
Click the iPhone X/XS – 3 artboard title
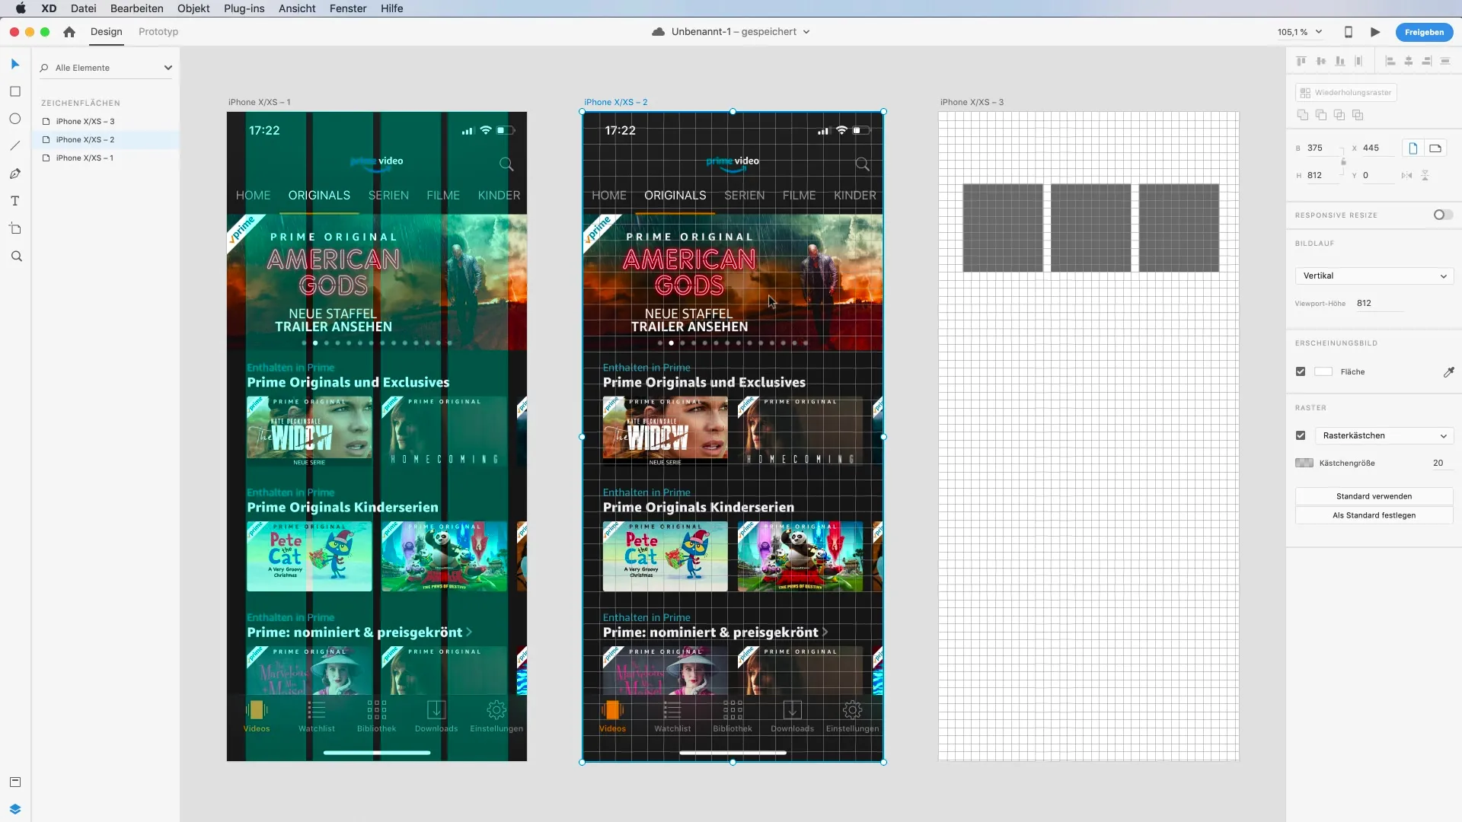tap(972, 102)
